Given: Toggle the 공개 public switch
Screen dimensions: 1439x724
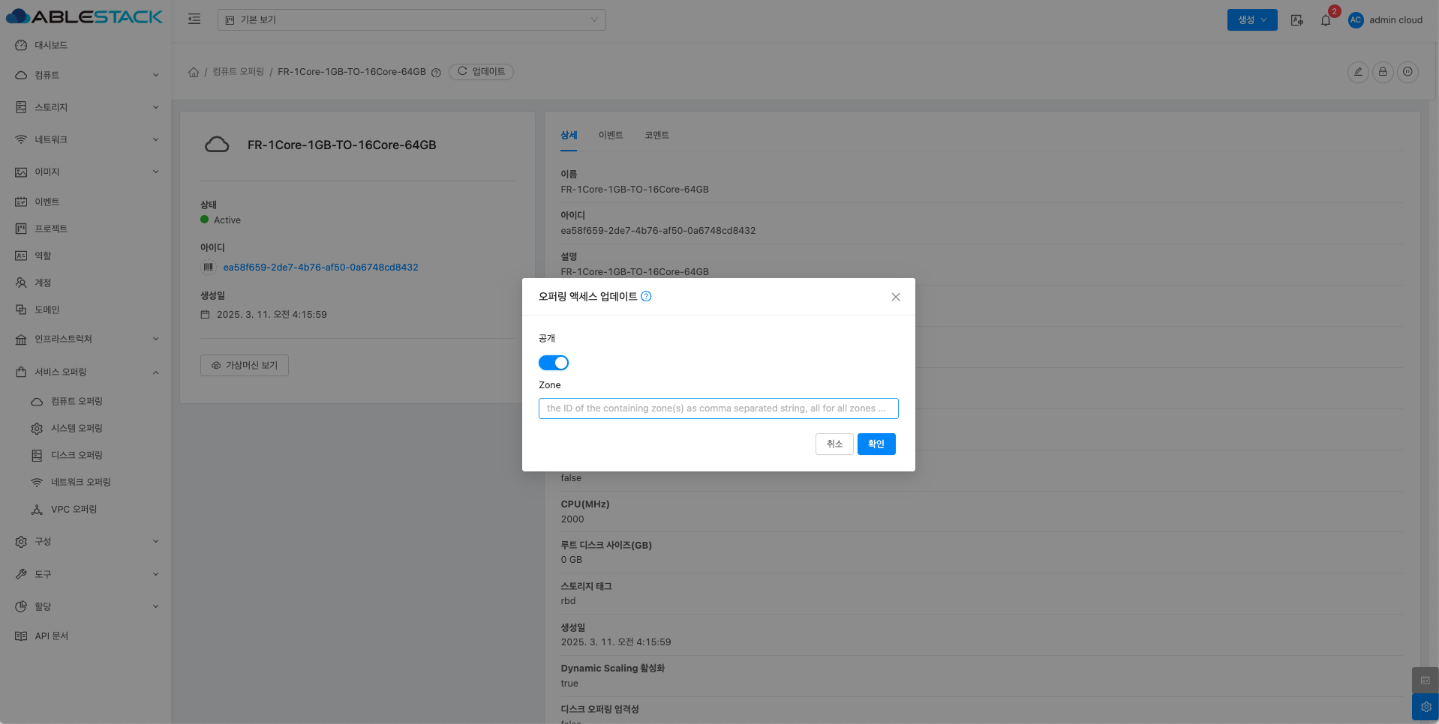Looking at the screenshot, I should [553, 363].
